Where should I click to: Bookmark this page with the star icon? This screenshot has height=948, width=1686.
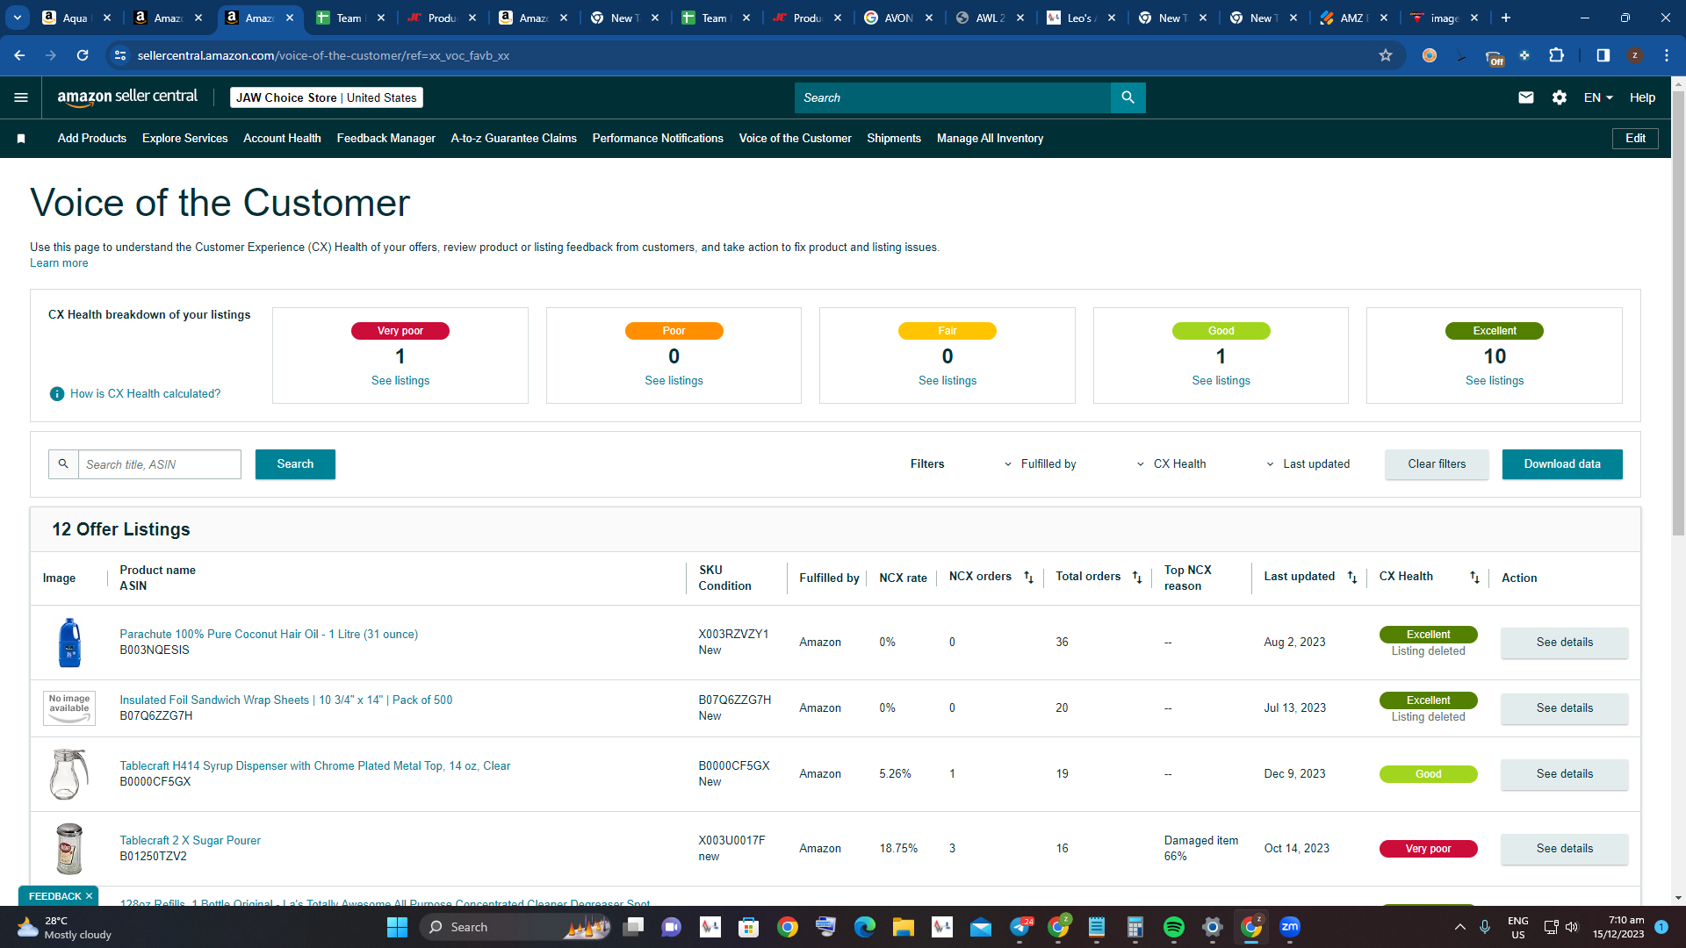[x=1386, y=55]
